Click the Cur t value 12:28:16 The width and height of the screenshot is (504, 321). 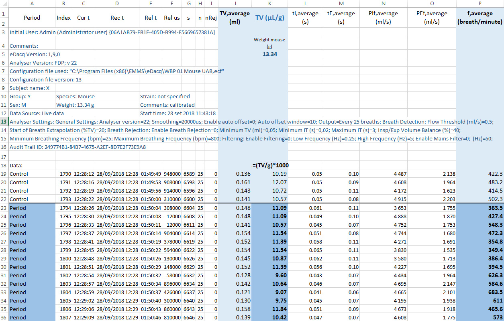84,182
